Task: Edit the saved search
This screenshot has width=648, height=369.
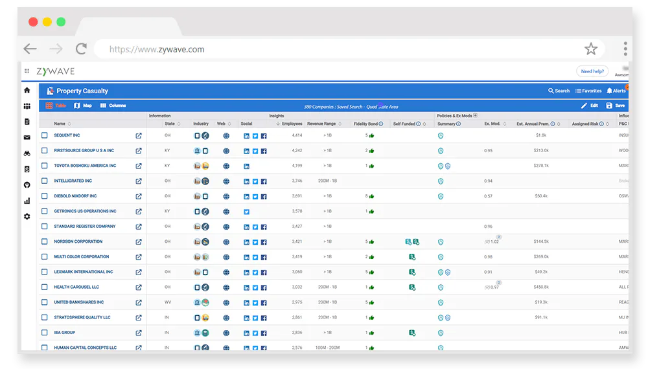Action: point(590,106)
